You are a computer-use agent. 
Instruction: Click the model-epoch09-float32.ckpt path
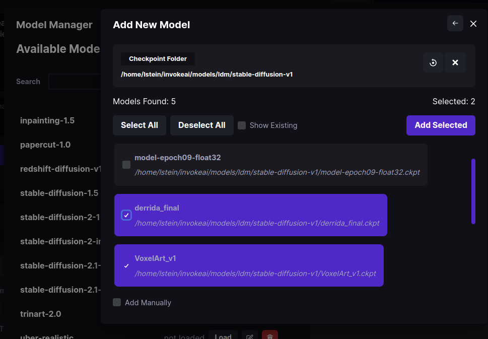pos(277,172)
